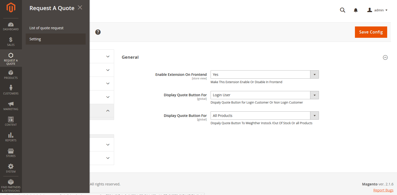397x195 pixels.
Task: Open the All Products dropdown
Action: (x=264, y=116)
